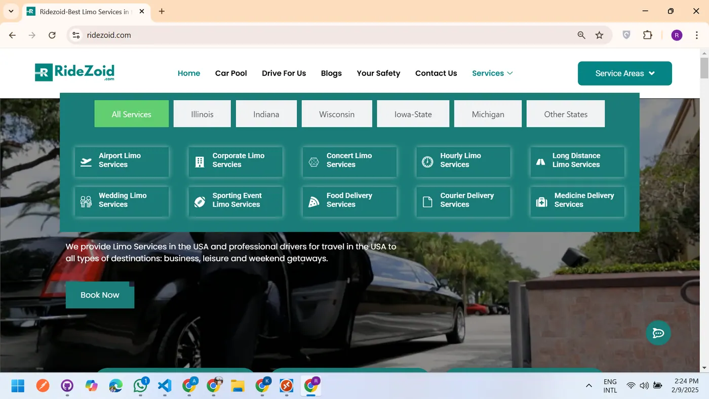
Task: Reload the ridezoid.com page
Action: 52,35
